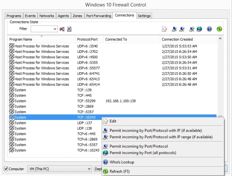232x176 pixels.
Task: Click toolbar globe icon Permit by Port
Action: pos(199,29)
